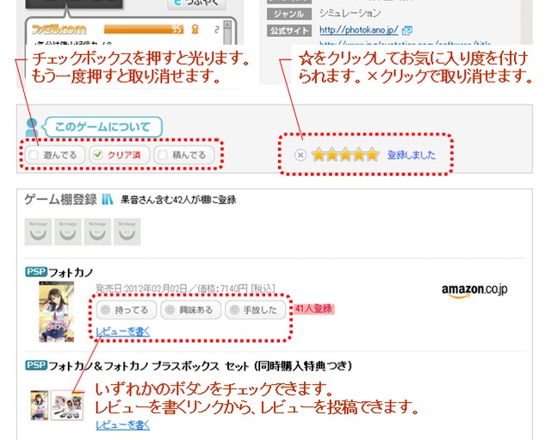Image resolution: width=551 pixels, height=440 pixels.
Task: Uncheck the クリア済 checkbox
Action: coord(97,155)
